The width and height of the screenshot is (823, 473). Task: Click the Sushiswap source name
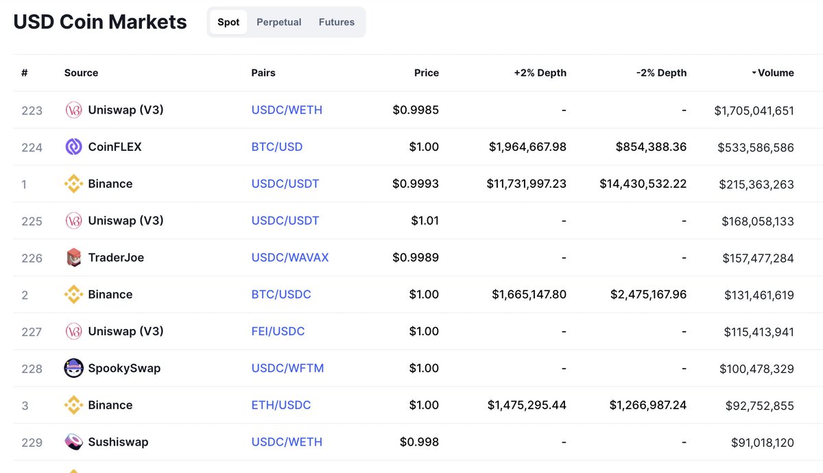click(x=118, y=442)
